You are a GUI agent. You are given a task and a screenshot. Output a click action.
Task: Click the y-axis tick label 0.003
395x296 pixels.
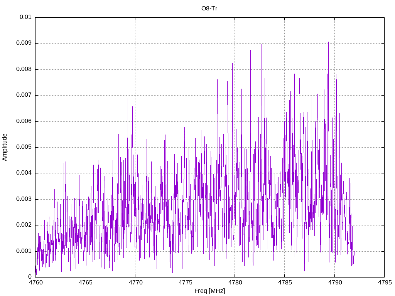24,199
